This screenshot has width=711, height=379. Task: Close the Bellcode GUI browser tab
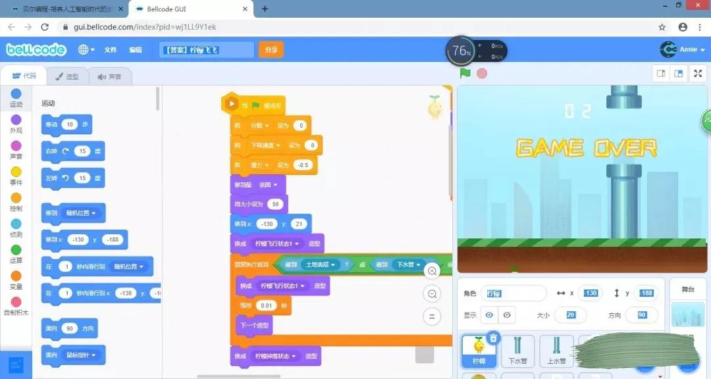(x=246, y=9)
